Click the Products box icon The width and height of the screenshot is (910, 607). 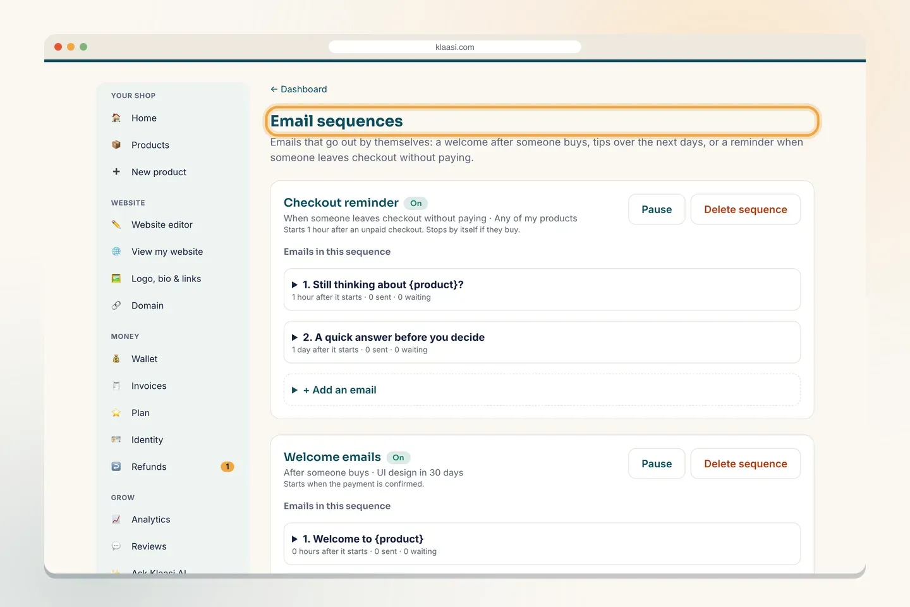[116, 145]
